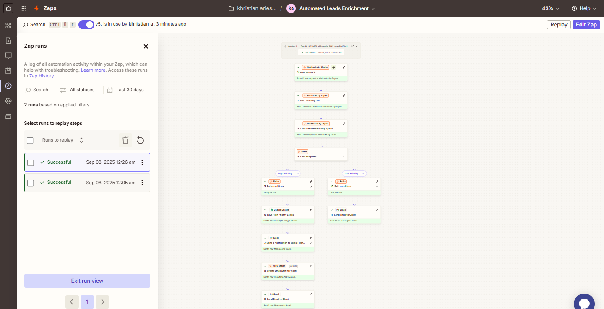Open the khristian aries folder breadcrumb
Image resolution: width=604 pixels, height=309 pixels.
point(253,8)
